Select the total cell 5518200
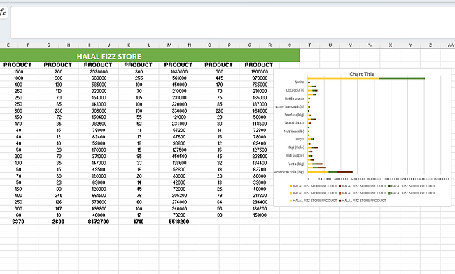Viewport: 455px width, 274px height. point(179,222)
